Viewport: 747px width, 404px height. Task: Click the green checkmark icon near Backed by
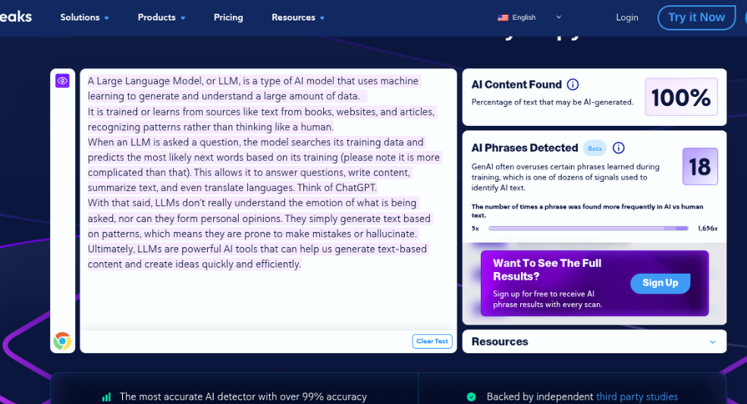pos(471,397)
